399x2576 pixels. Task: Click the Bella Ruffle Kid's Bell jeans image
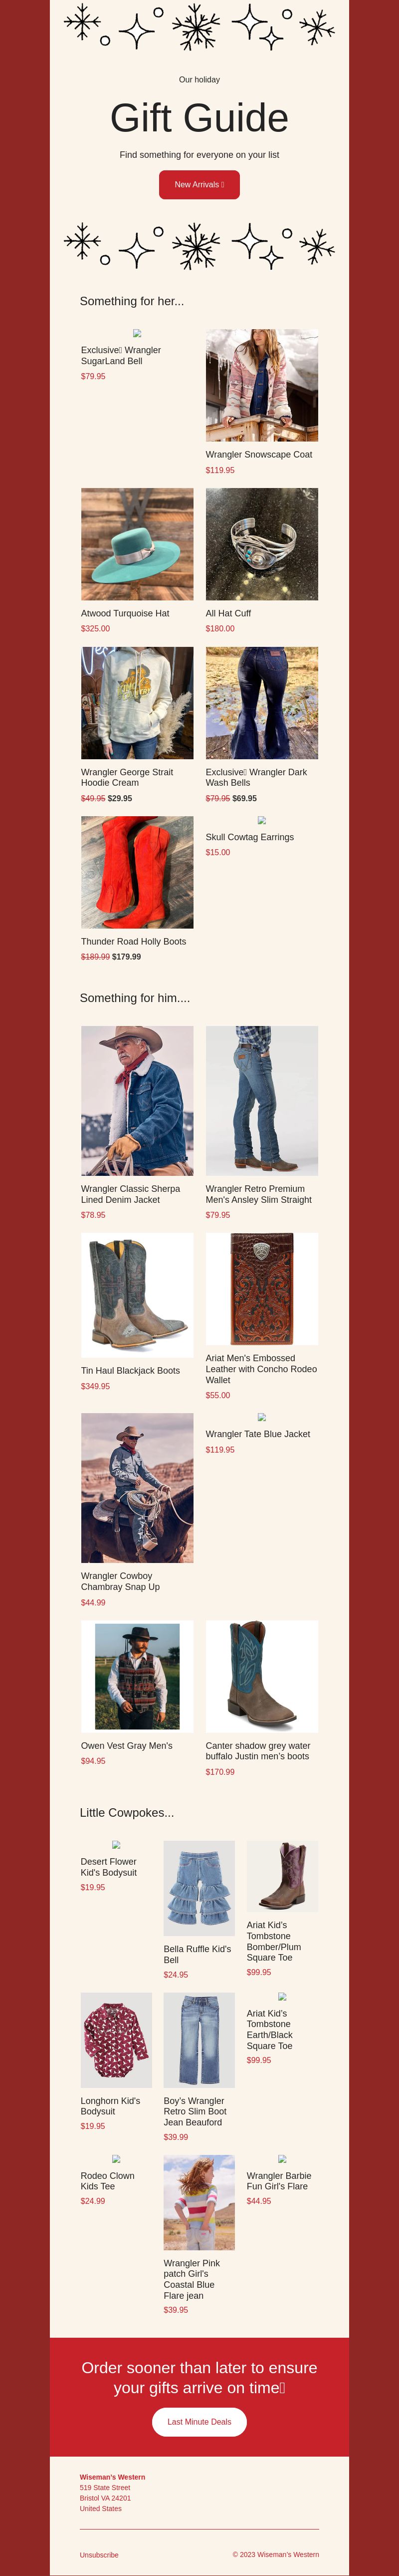199,1888
